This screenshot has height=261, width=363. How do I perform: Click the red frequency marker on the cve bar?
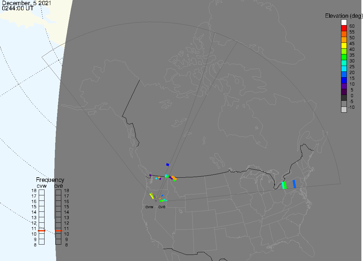pos(58,231)
